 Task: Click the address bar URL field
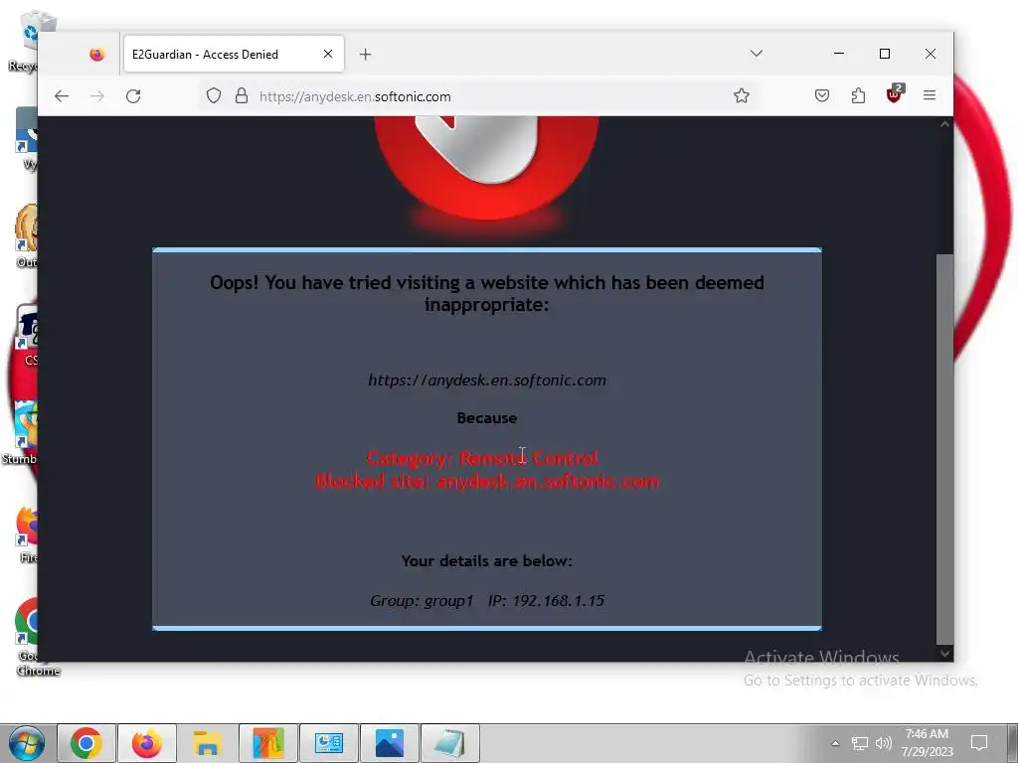(x=480, y=96)
